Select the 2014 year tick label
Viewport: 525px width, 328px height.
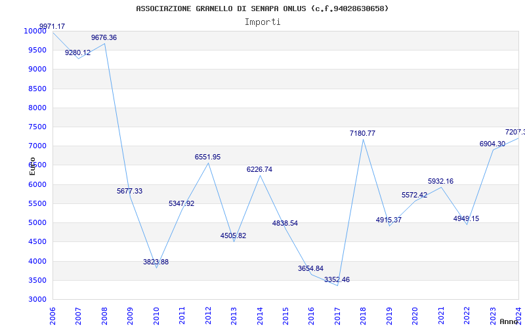pos(260,316)
